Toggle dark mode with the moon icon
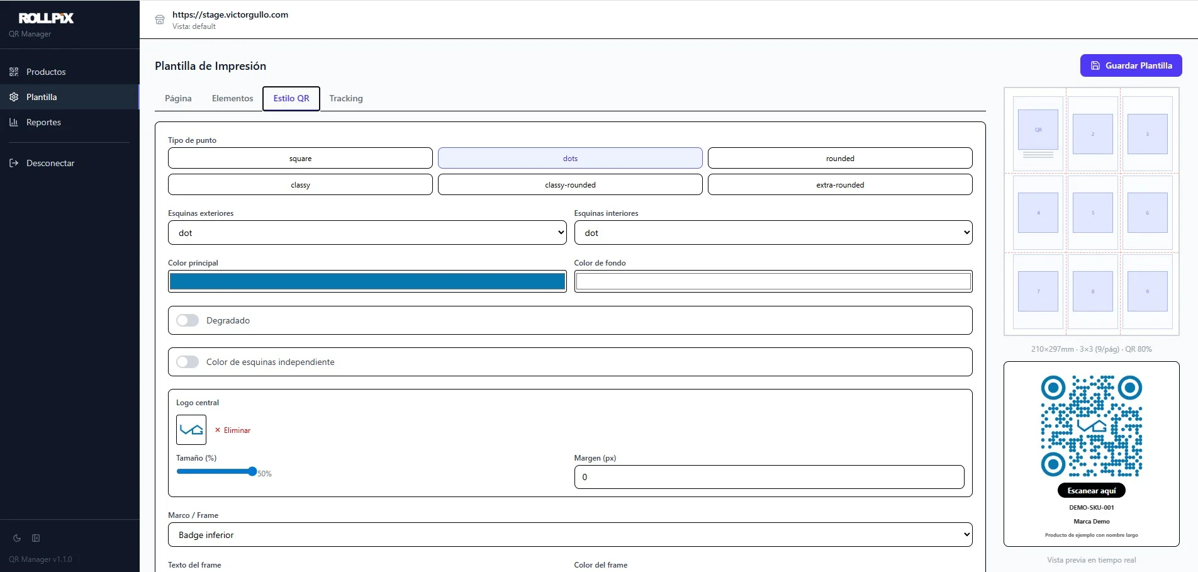The width and height of the screenshot is (1198, 572). (17, 538)
